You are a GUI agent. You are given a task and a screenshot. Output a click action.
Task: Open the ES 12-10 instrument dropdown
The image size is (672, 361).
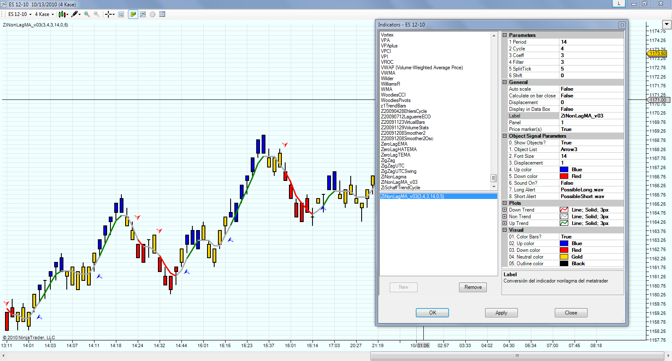20,14
